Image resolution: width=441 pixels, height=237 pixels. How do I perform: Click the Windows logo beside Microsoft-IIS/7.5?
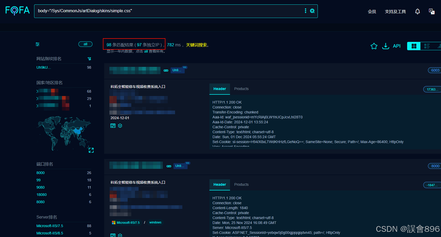pos(114,223)
